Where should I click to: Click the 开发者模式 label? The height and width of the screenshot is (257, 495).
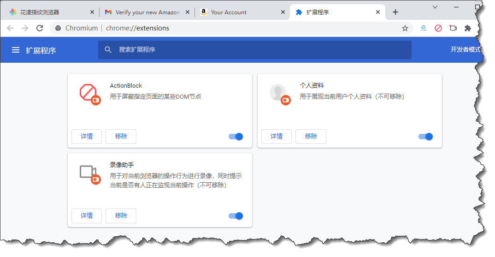(466, 50)
